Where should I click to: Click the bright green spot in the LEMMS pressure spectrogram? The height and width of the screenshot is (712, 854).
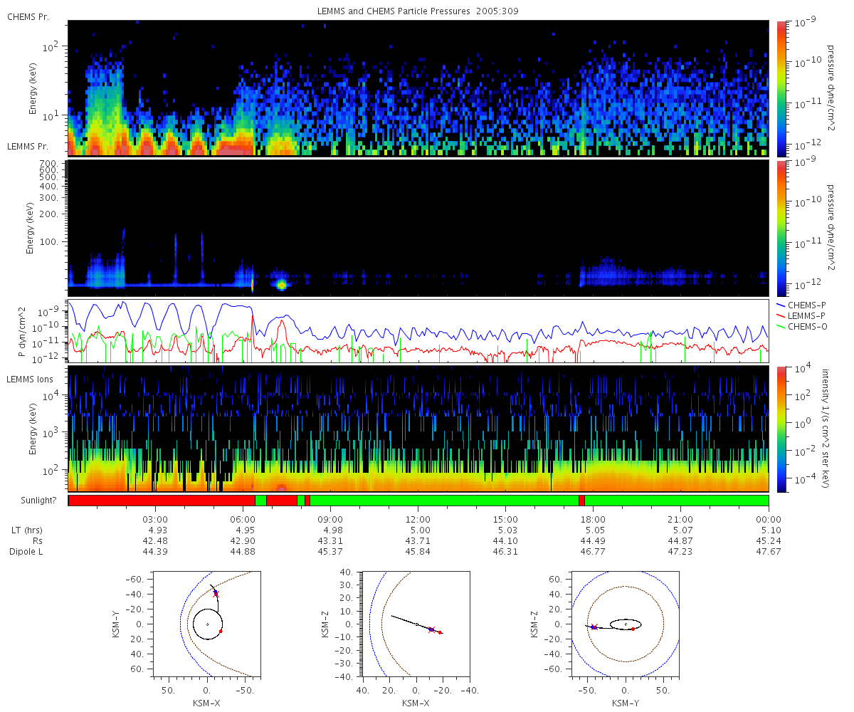(x=282, y=285)
